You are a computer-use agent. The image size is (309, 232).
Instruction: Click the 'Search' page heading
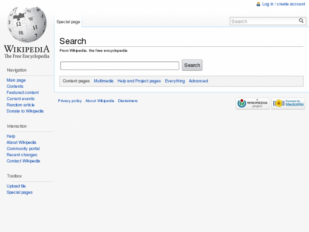(x=73, y=41)
